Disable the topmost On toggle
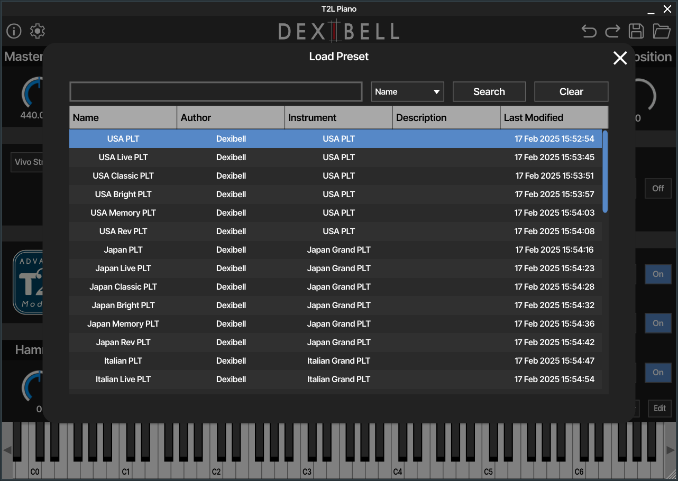Image resolution: width=678 pixels, height=481 pixels. [657, 274]
